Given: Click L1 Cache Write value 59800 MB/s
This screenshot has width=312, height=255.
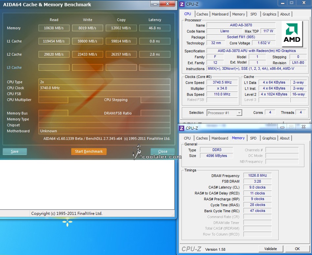Looking at the screenshot, I should click(88, 41).
